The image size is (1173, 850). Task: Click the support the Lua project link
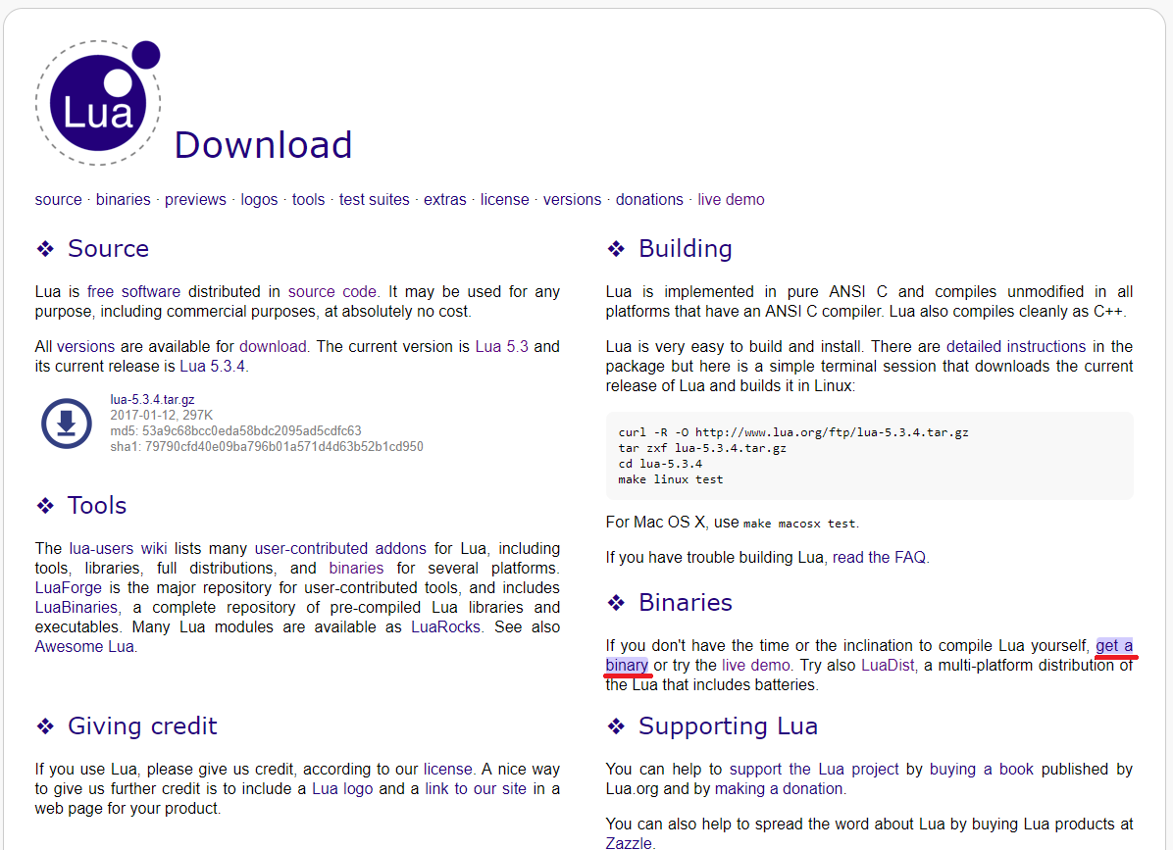point(814,770)
